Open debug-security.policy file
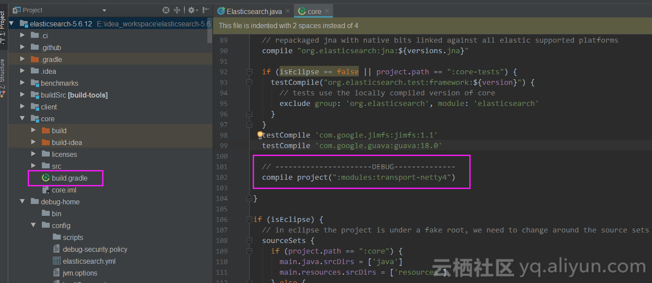This screenshot has height=283, width=652. [x=95, y=249]
